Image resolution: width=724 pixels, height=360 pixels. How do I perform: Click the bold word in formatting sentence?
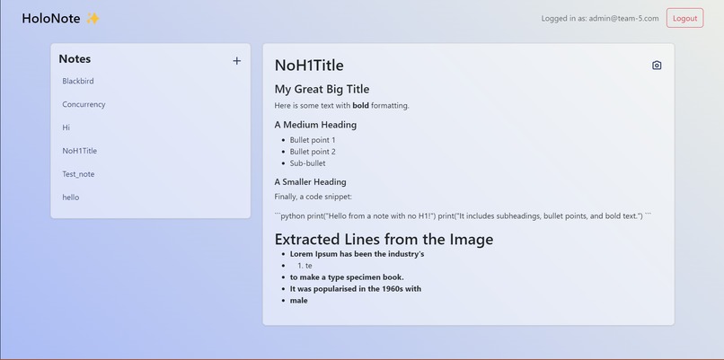click(360, 106)
